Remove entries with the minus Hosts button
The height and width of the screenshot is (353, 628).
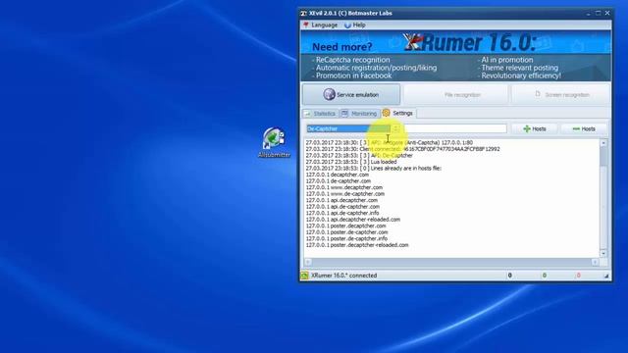click(584, 128)
